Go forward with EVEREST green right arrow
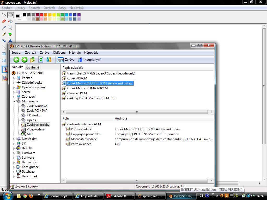This screenshot has width=267, height=200. pos(25,60)
